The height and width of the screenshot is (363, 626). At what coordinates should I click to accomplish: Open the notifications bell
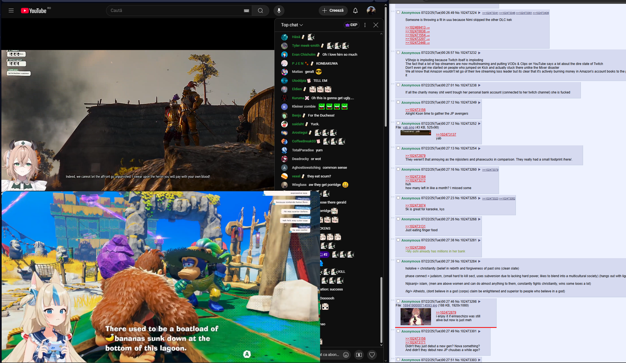(x=355, y=11)
